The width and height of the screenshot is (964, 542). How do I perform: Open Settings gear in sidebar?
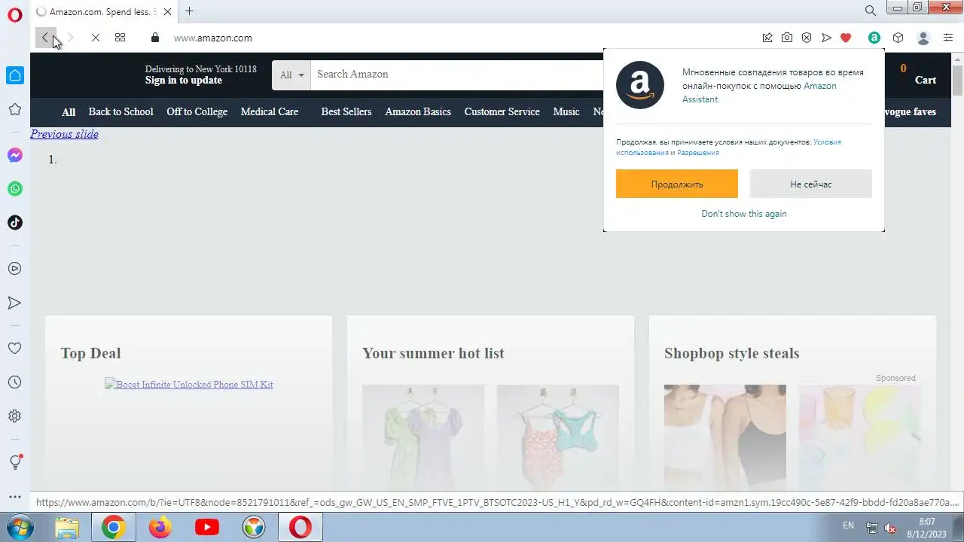click(x=15, y=416)
